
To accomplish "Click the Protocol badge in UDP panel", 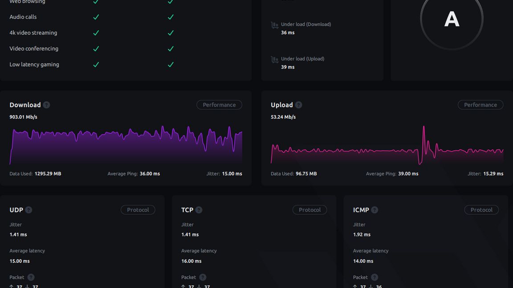I will click(x=138, y=210).
